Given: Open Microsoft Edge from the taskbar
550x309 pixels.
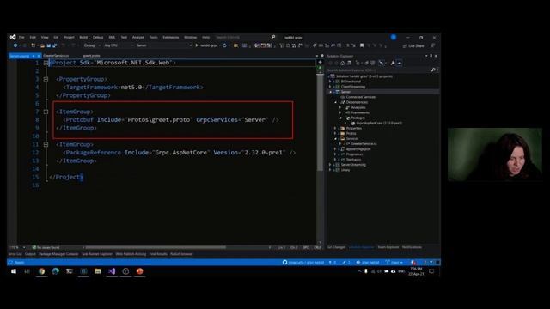Looking at the screenshot, I should tap(55, 271).
